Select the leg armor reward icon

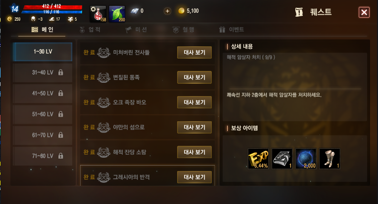(330, 159)
